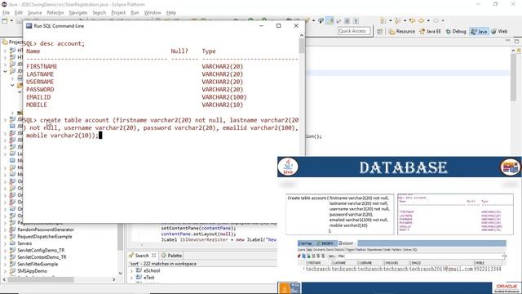Image resolution: width=522 pixels, height=294 pixels.
Task: Maximize the Eclipse editor area
Action: pyautogui.click(x=516, y=41)
